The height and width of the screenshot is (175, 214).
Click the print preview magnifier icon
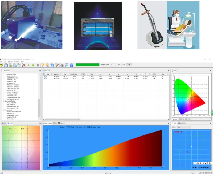click(66, 65)
